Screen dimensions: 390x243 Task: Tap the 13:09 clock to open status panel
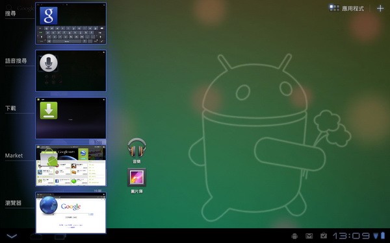click(x=351, y=236)
